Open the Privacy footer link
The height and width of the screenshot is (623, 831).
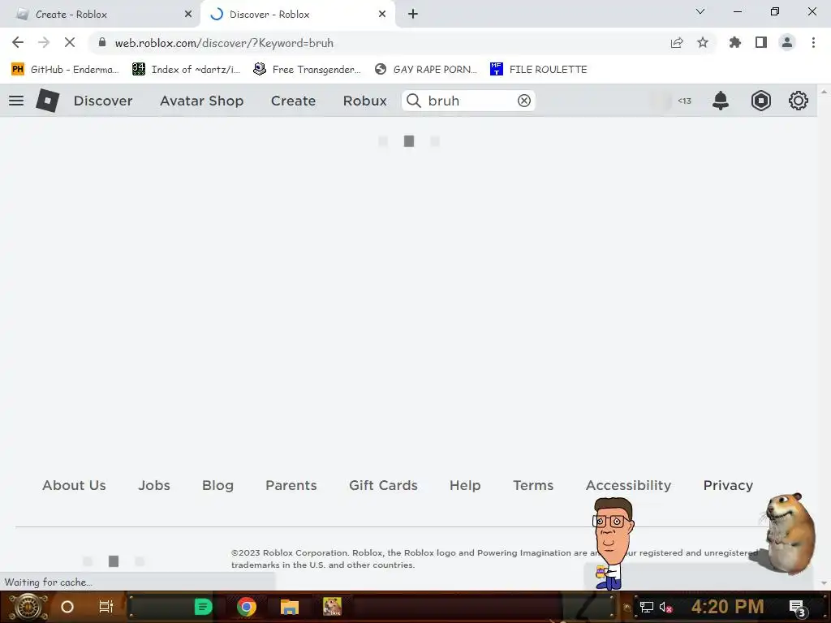[x=728, y=485]
